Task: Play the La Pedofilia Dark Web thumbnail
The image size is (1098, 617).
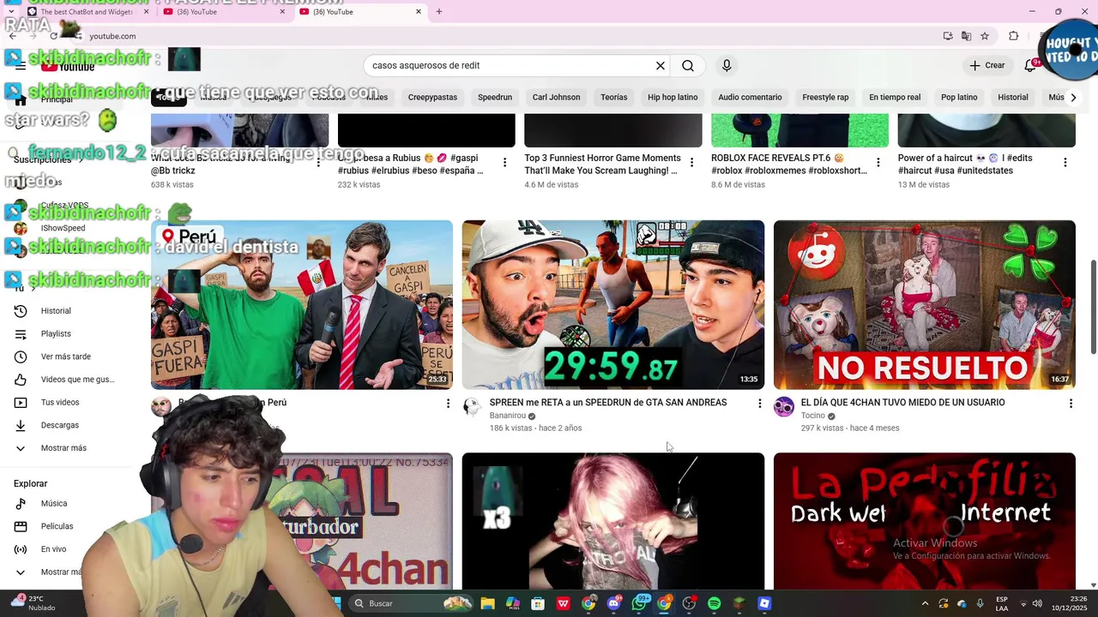Action: click(x=925, y=521)
